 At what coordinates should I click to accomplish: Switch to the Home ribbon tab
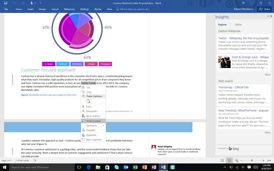coord(19,9)
